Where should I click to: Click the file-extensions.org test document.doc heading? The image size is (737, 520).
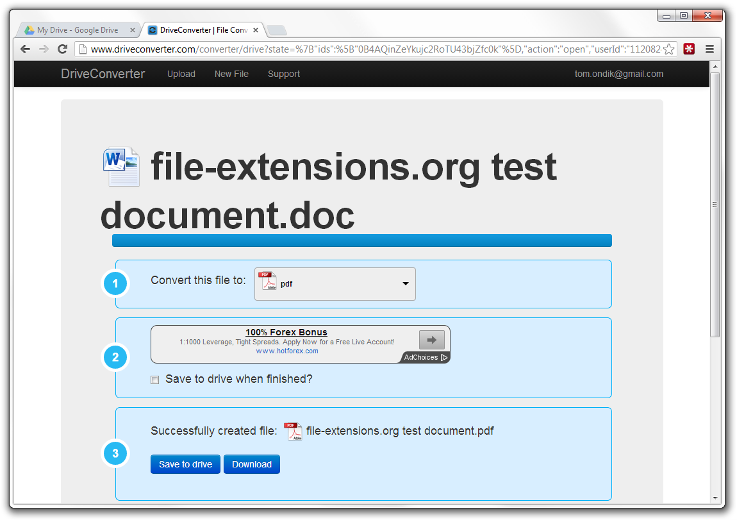click(329, 190)
